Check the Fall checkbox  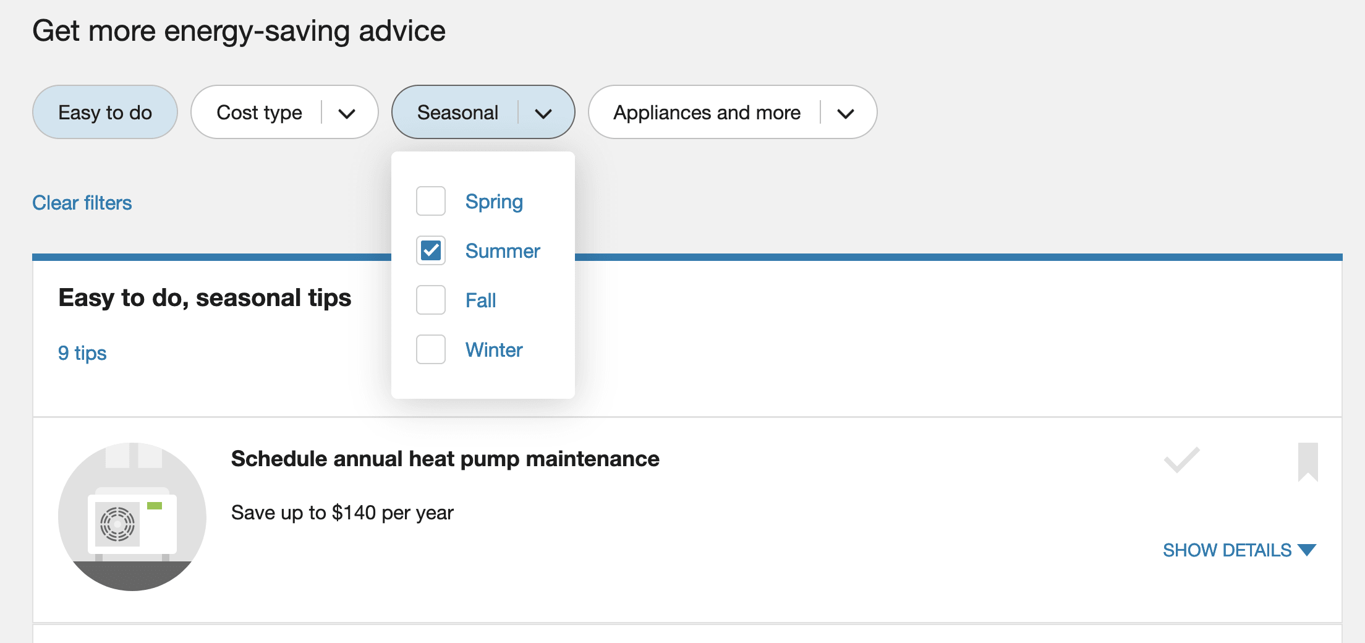(x=431, y=300)
